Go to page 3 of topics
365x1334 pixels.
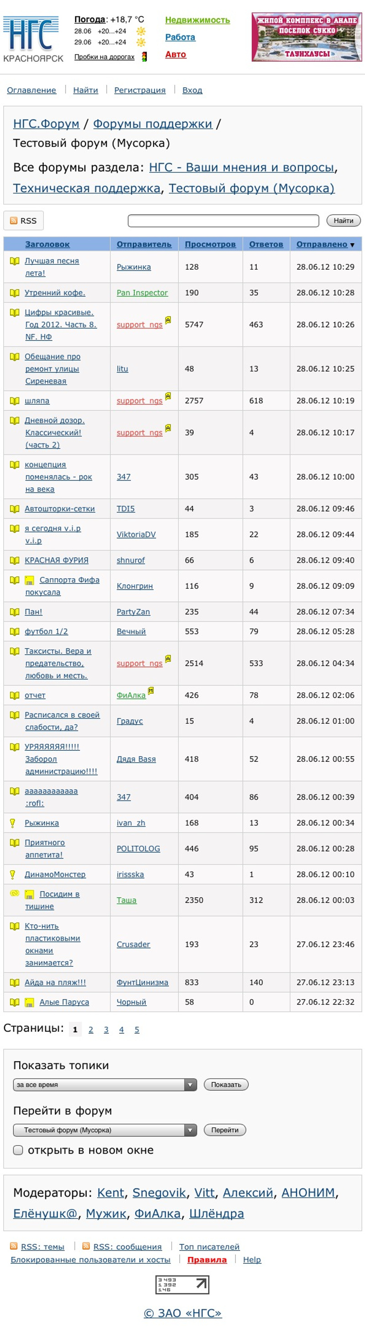(106, 1030)
